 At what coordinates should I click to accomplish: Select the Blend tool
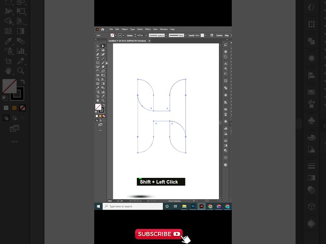103,88
